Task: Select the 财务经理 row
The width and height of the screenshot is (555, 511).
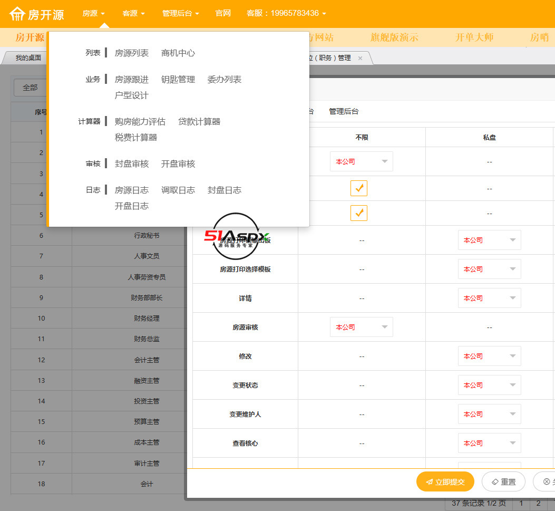Action: coord(99,319)
